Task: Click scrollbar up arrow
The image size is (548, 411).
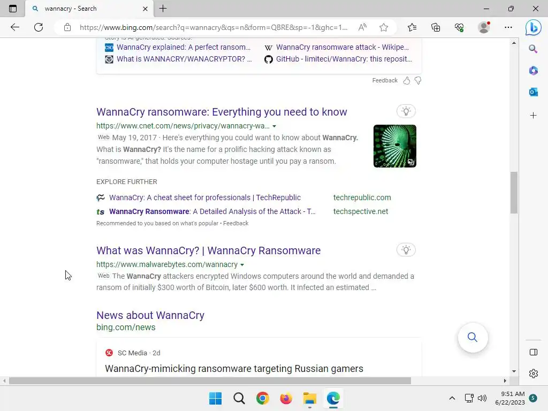Action: point(514,43)
